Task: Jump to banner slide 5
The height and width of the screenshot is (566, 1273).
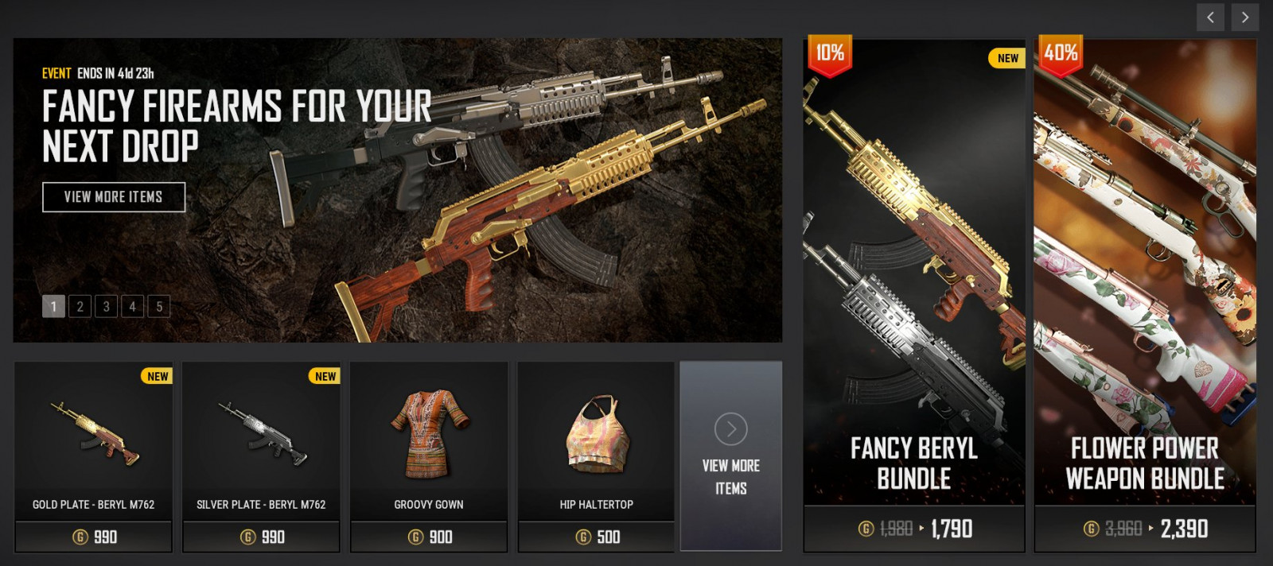Action: pyautogui.click(x=159, y=306)
